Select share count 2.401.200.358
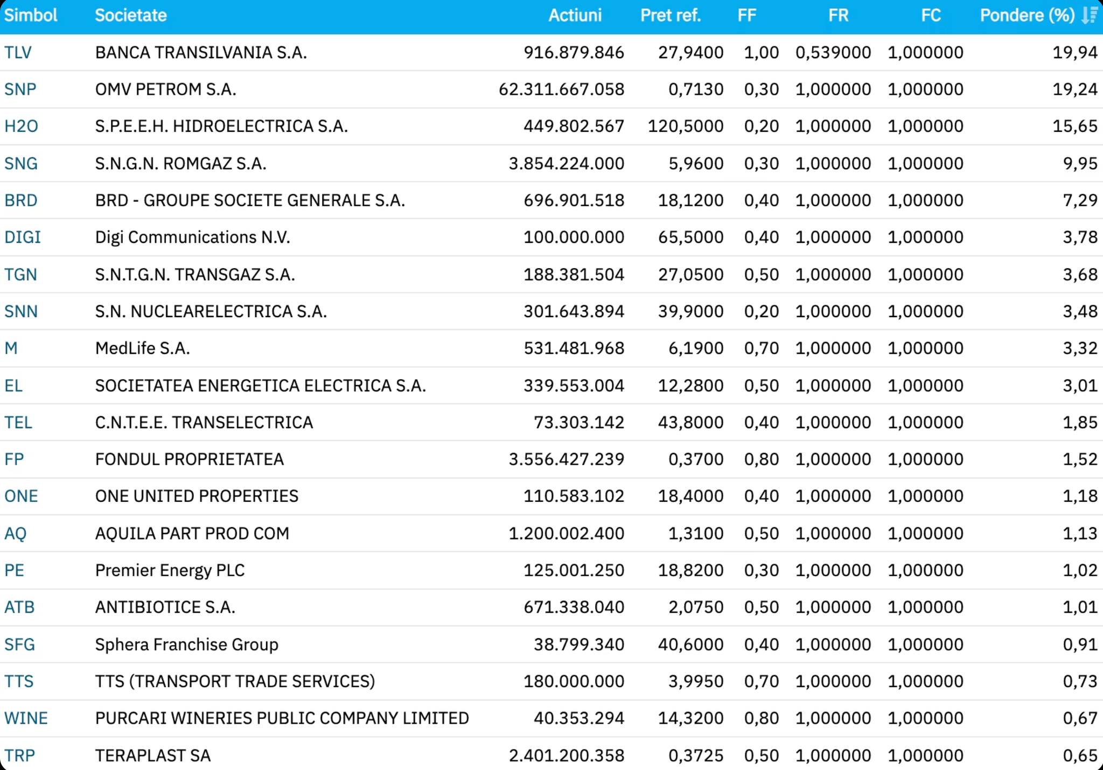Screen dimensions: 1103x770 pyautogui.click(x=567, y=756)
